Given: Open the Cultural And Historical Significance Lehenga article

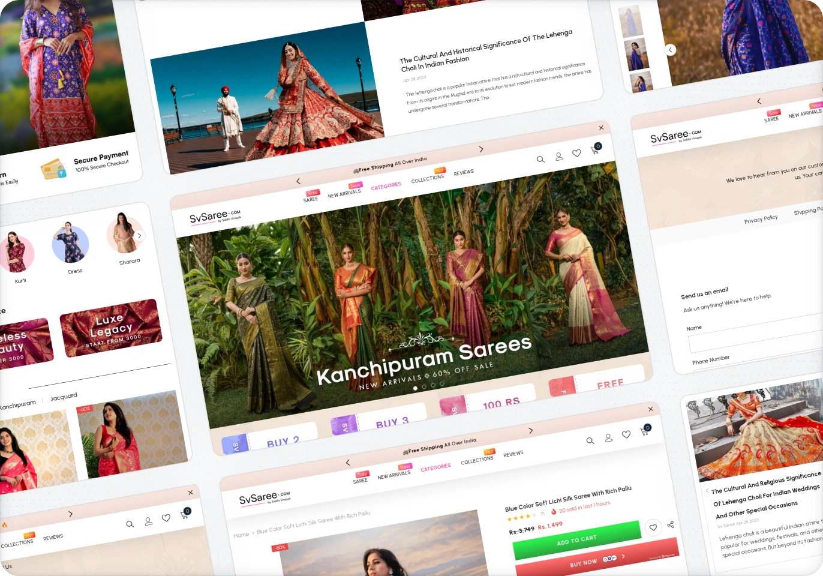Looking at the screenshot, I should [x=486, y=51].
